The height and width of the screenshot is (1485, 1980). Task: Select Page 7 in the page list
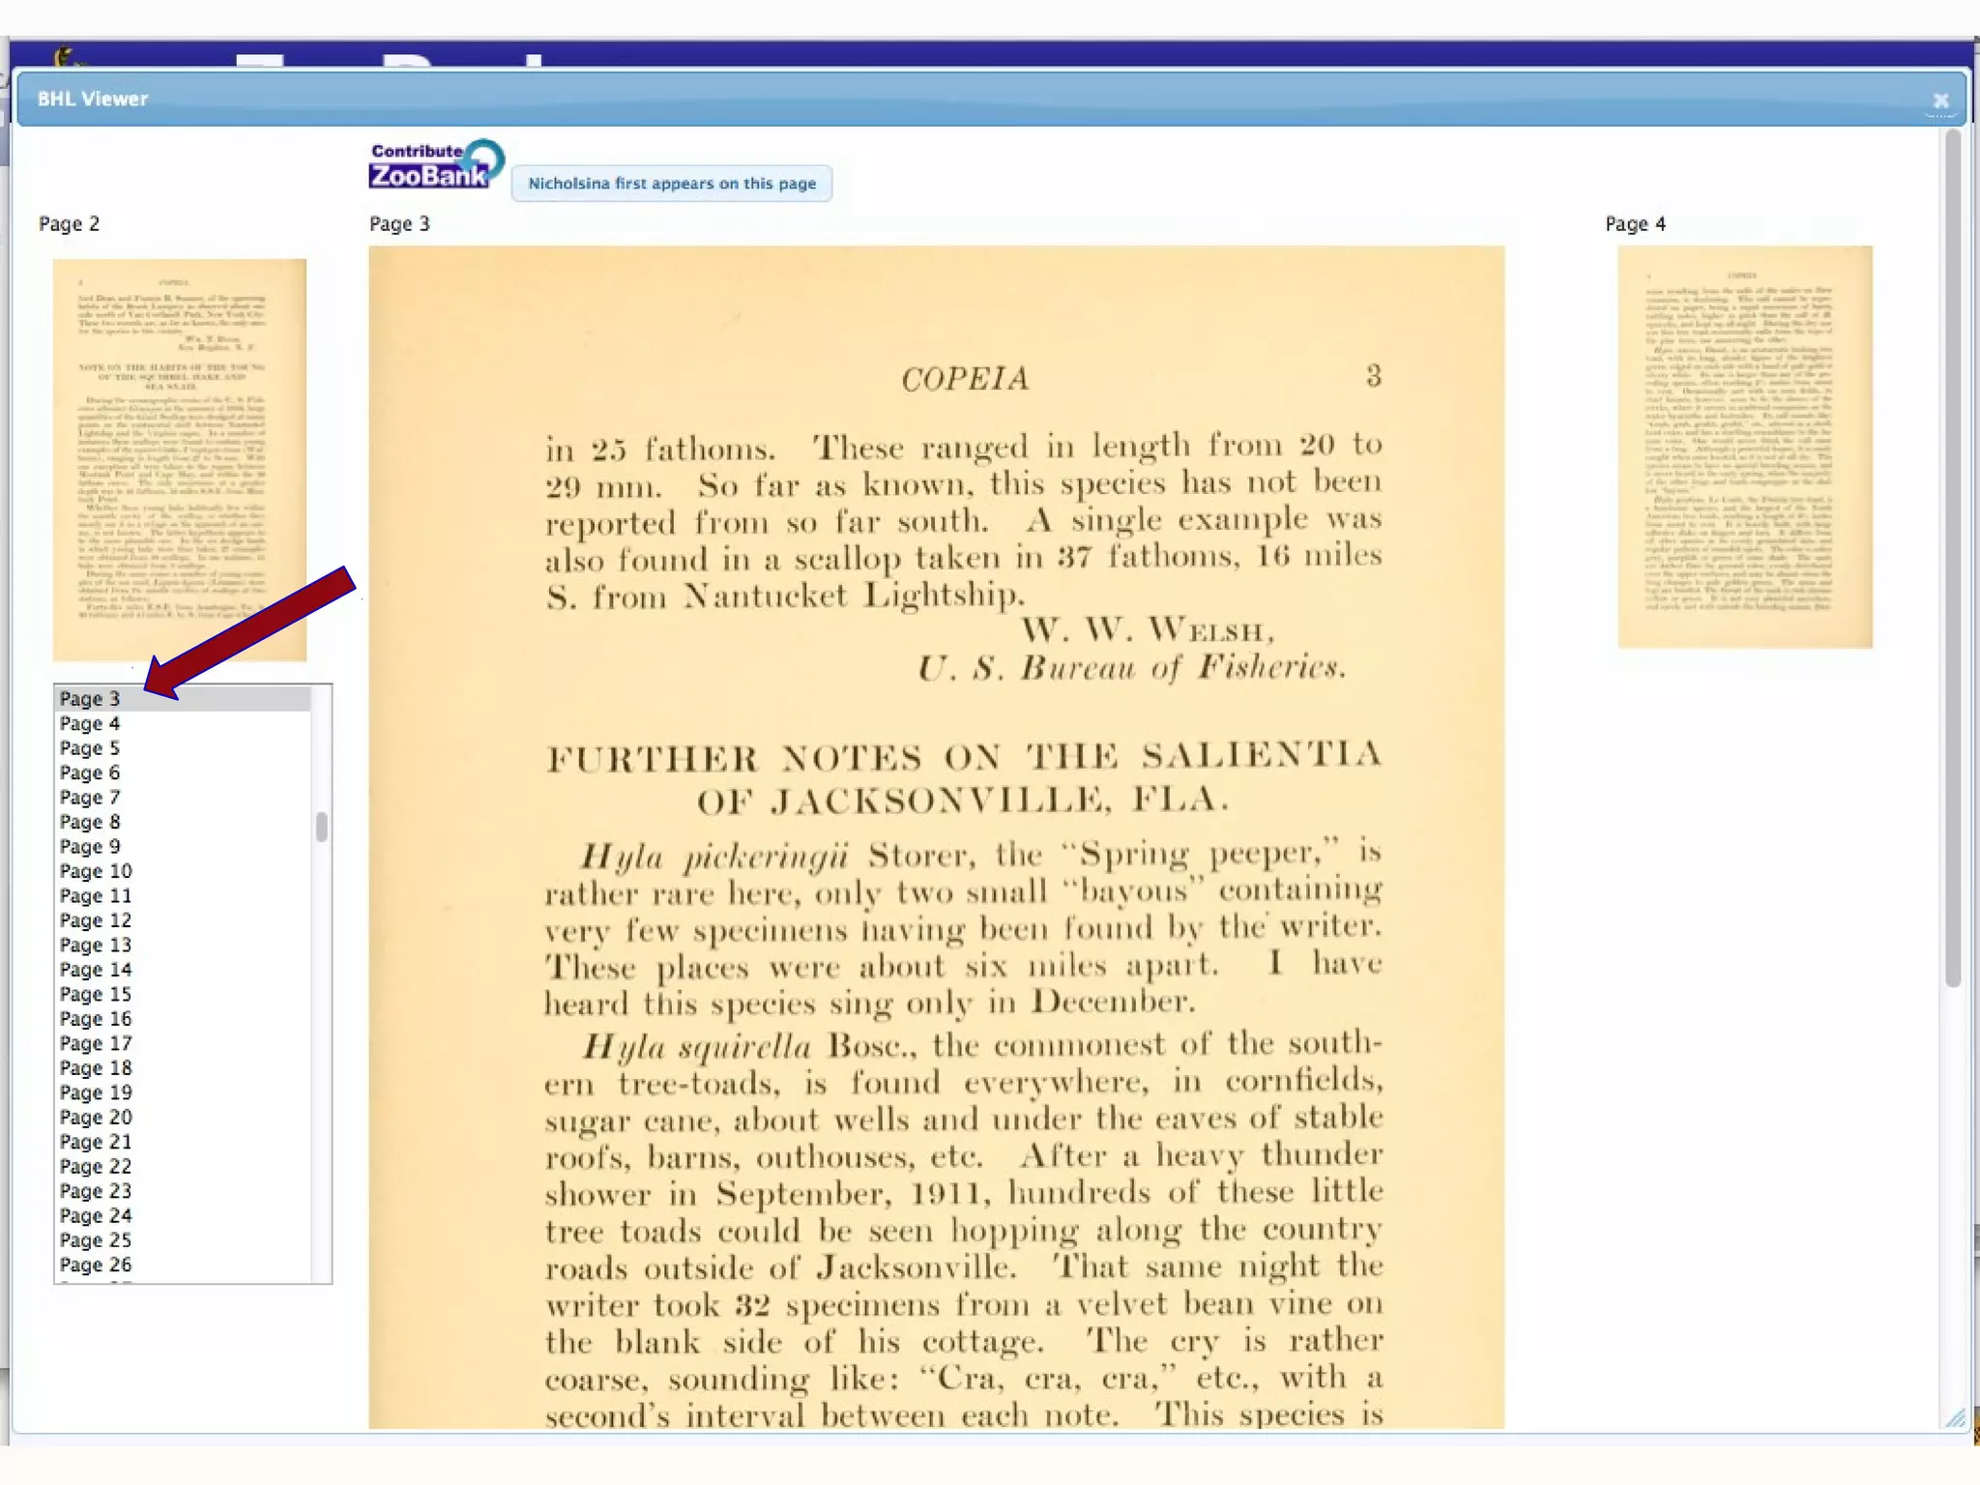click(x=90, y=797)
